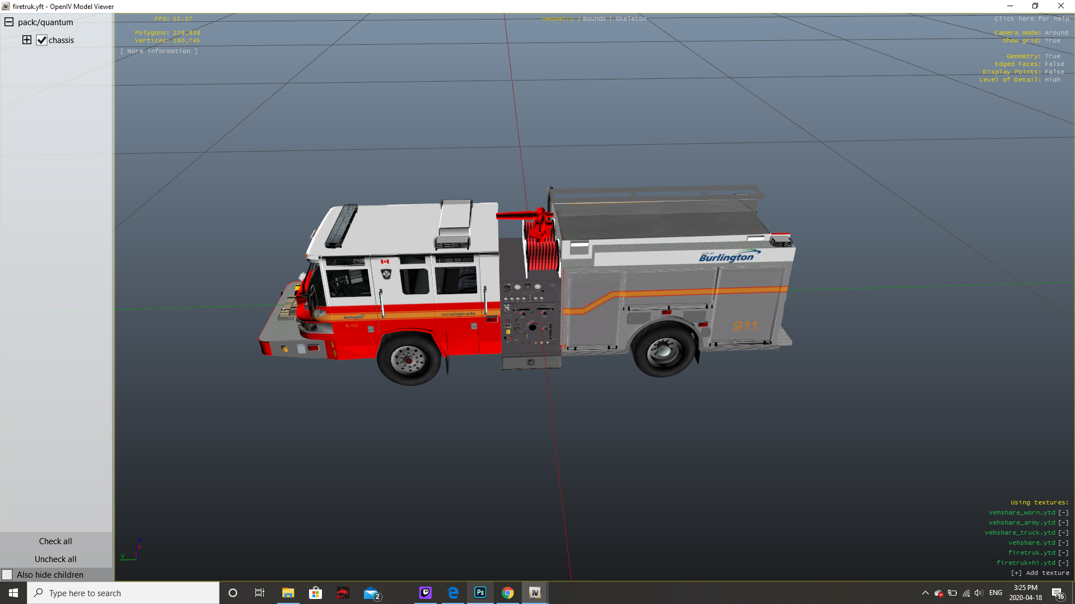Remove the vehshare_army.ytd texture with [-]
Image resolution: width=1075 pixels, height=604 pixels.
coord(1063,523)
